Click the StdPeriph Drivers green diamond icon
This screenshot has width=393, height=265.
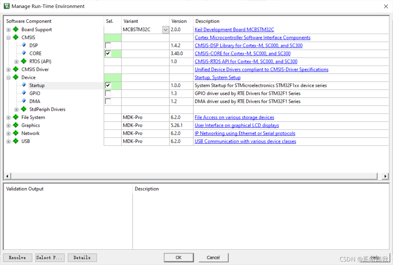pyautogui.click(x=24, y=109)
